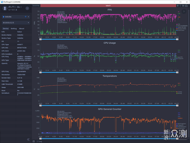The height and width of the screenshot is (143, 190).
Task: Click the round stop recording button
Action: tap(27, 8)
